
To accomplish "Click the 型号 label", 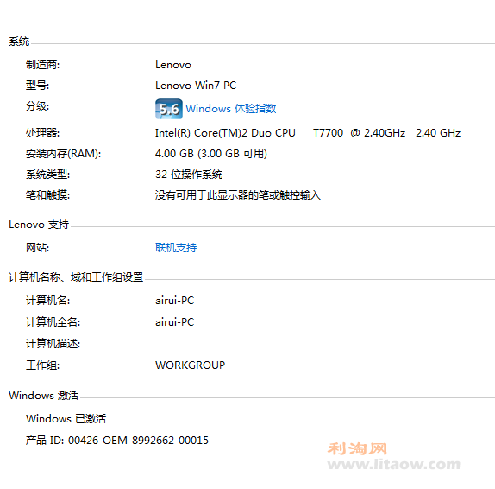I will coord(38,86).
